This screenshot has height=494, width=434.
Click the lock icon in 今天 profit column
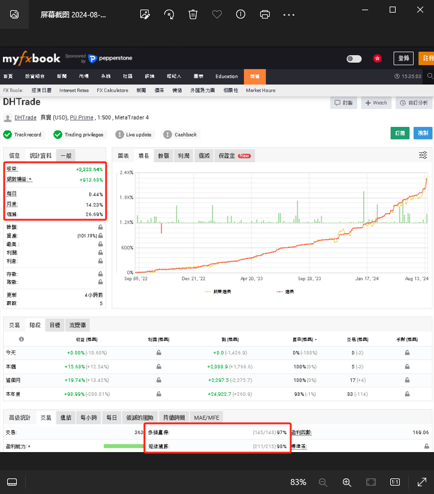click(159, 353)
